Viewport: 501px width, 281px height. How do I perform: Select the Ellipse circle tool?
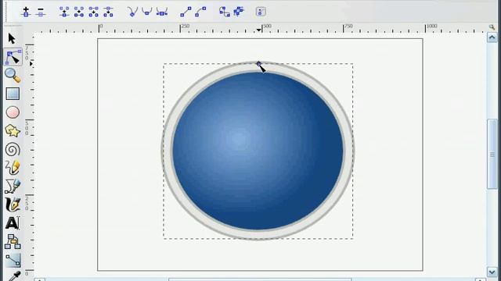coord(13,112)
